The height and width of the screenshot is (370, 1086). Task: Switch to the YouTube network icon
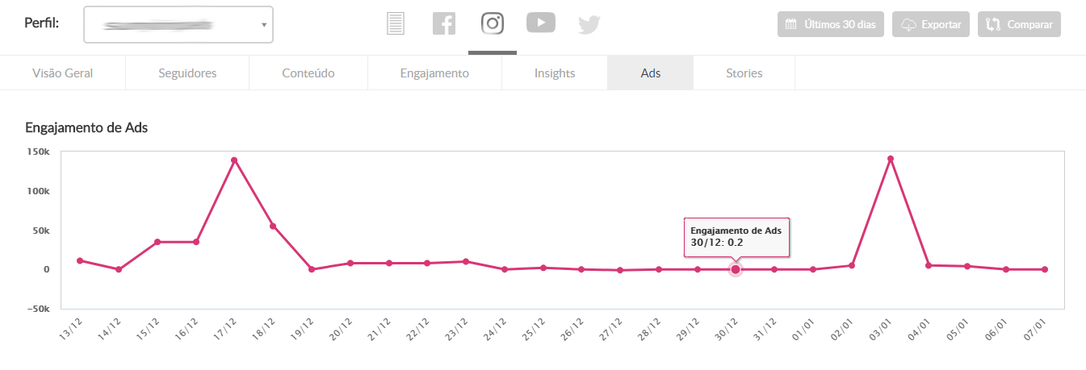click(541, 23)
